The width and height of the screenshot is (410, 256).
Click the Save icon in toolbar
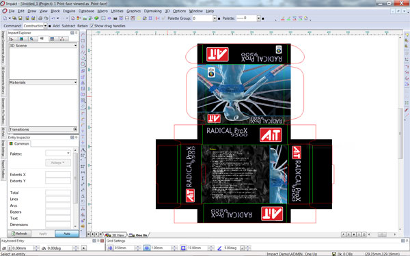[x=20, y=18]
